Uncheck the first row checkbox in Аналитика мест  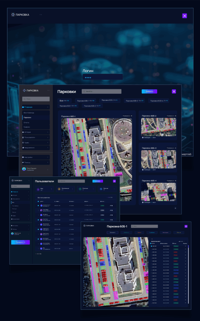[151, 246]
